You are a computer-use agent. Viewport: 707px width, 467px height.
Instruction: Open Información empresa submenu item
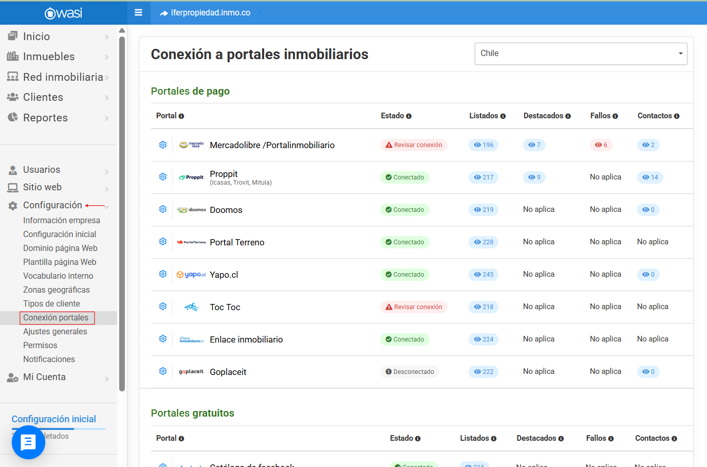click(x=62, y=220)
